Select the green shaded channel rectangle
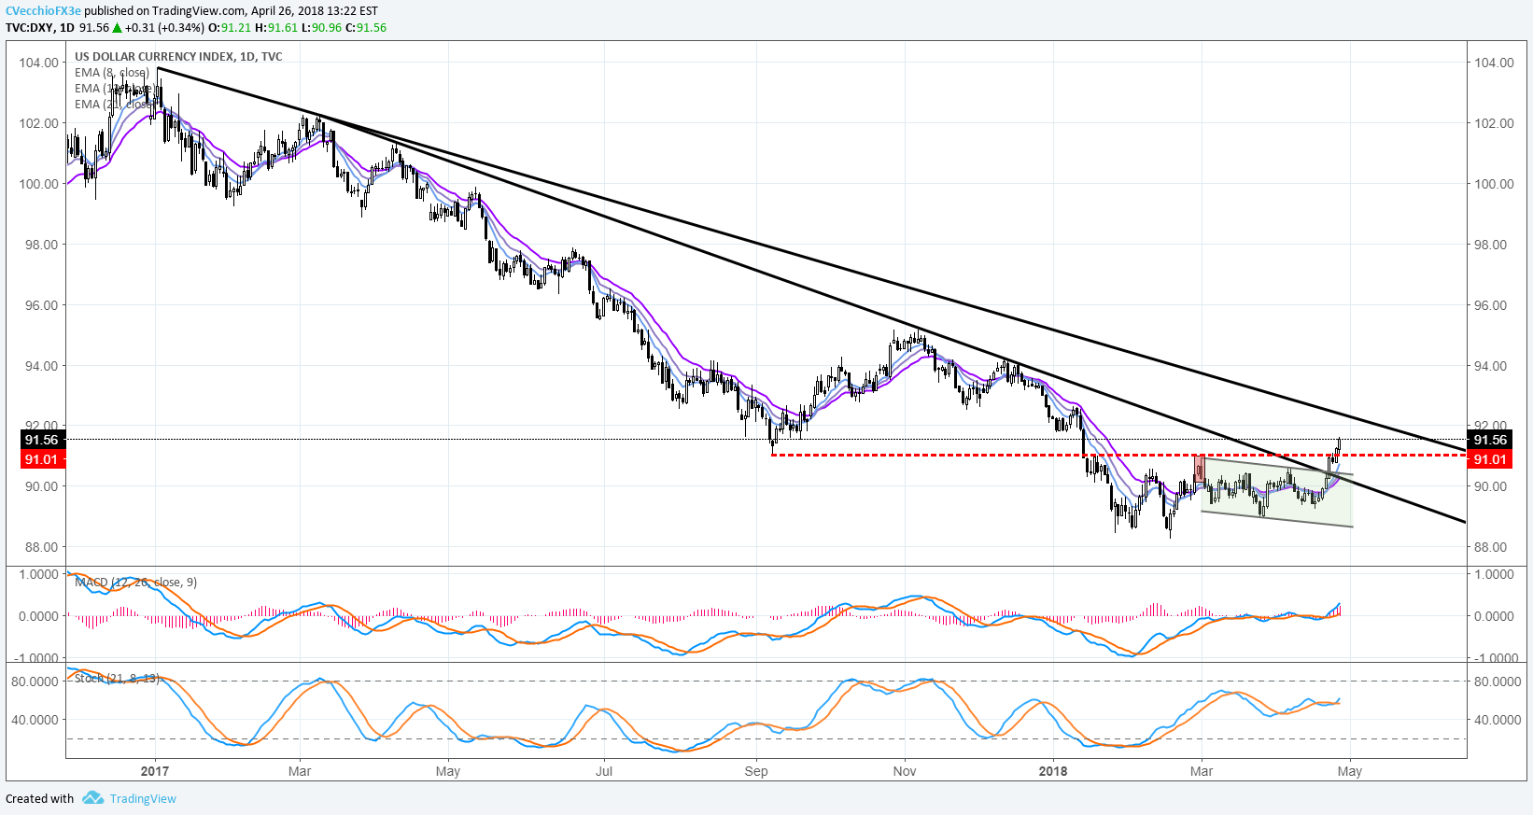1533x815 pixels. click(x=1277, y=493)
